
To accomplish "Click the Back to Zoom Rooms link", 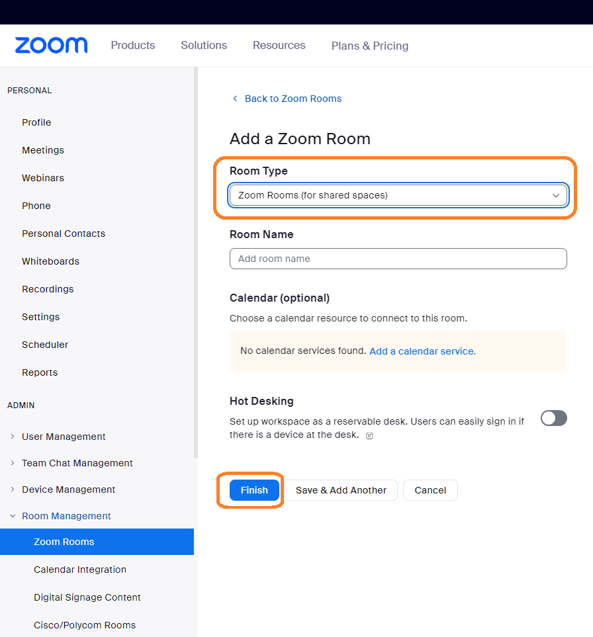I will pos(293,98).
